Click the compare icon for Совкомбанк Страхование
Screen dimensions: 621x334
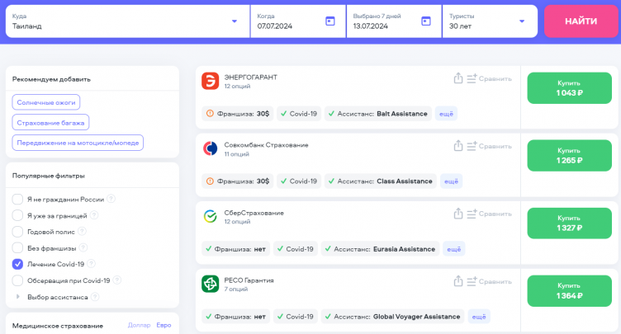click(x=472, y=146)
